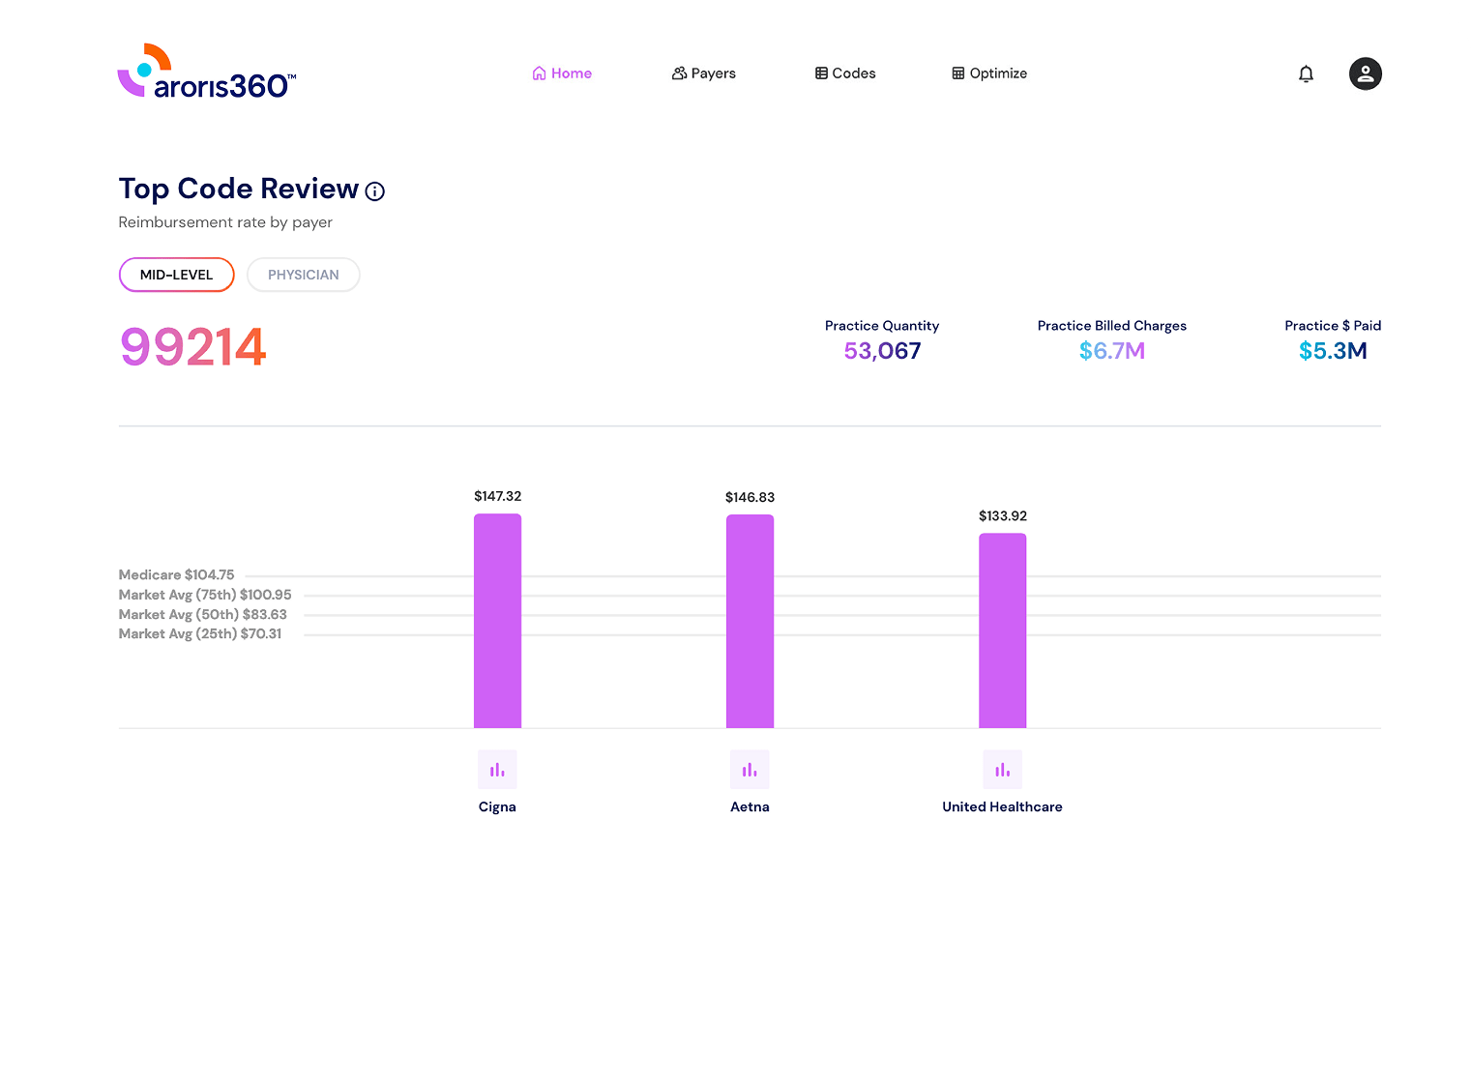Click the Cigna payer label
This screenshot has width=1472, height=1083.
tap(497, 806)
